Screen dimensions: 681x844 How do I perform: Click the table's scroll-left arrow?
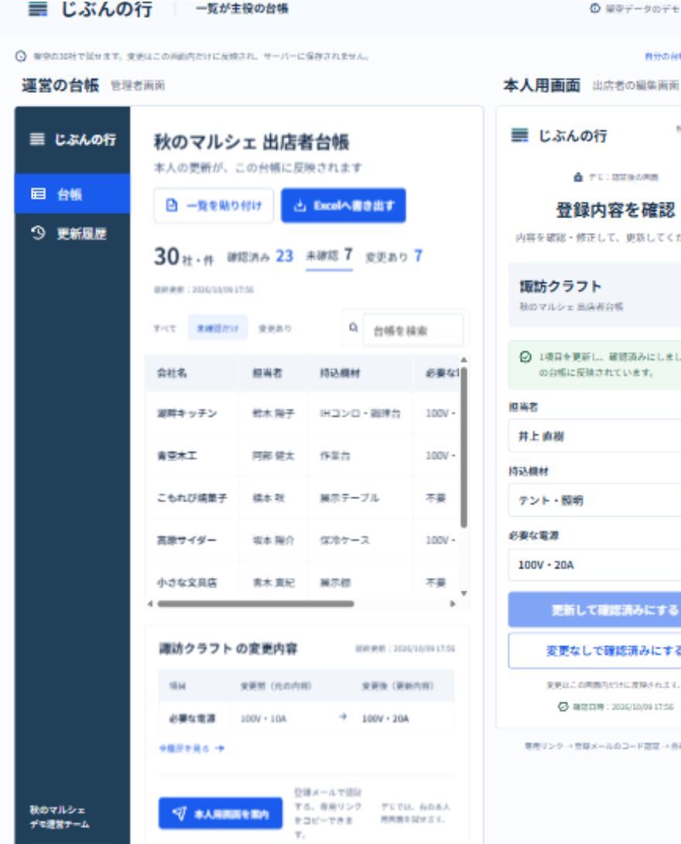[x=150, y=604]
